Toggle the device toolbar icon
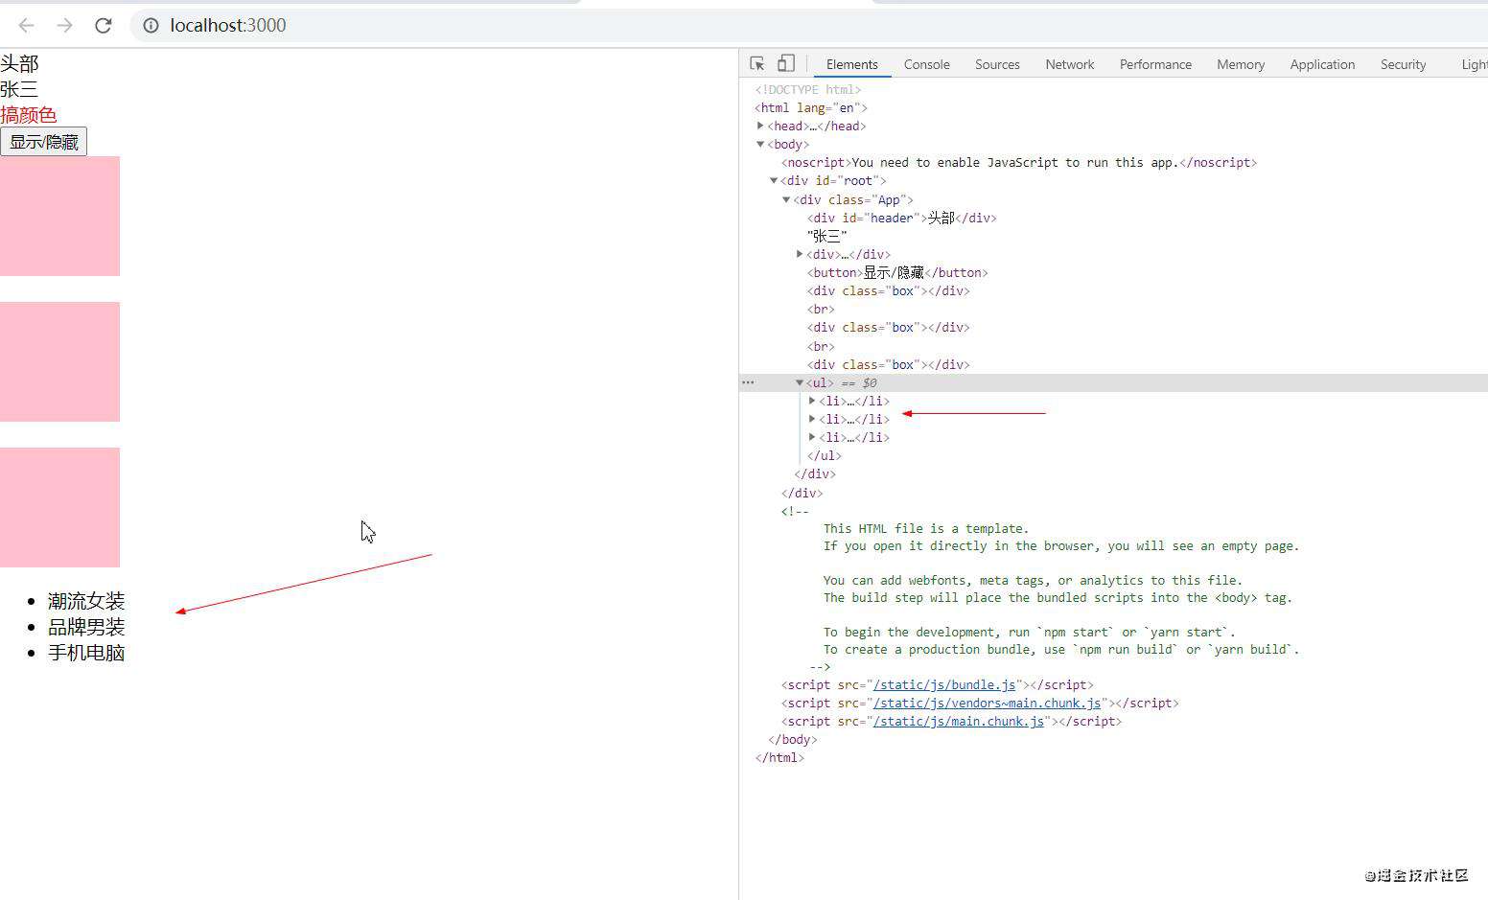 pos(785,64)
